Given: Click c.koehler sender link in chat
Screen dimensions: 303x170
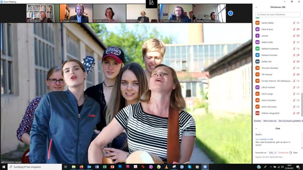Looking at the screenshot, I should pos(263,139).
